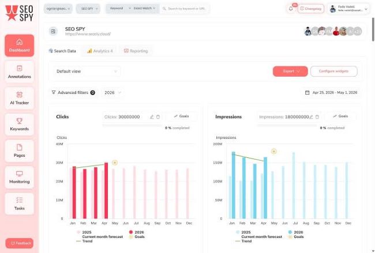Toggle Goals in Clicks legend
Image resolution: width=375 pixels, height=253 pixels.
tap(137, 237)
